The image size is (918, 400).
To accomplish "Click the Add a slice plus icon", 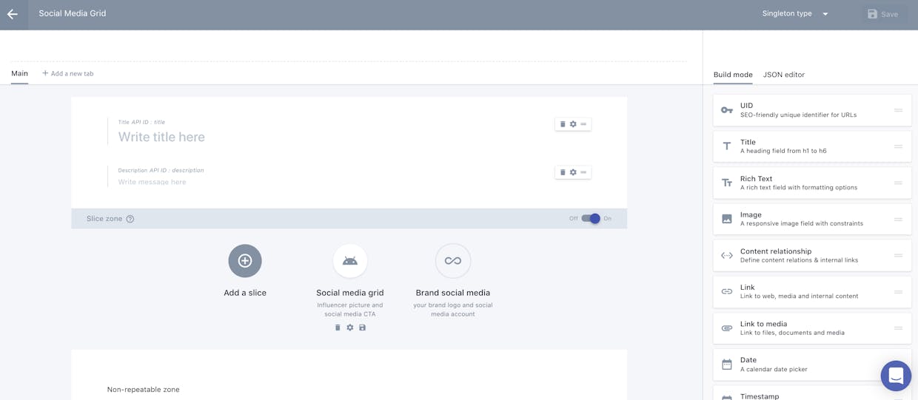I will pyautogui.click(x=245, y=261).
